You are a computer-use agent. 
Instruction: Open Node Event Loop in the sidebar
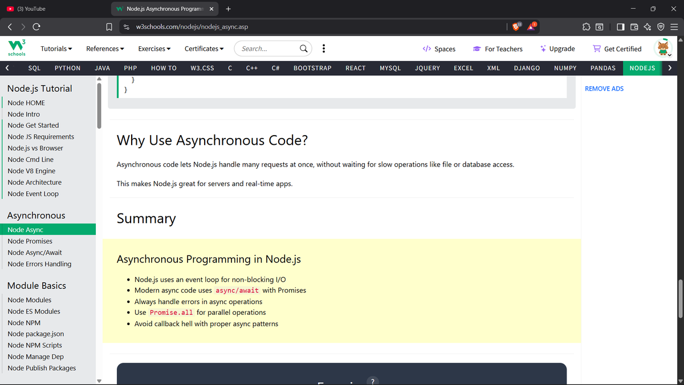click(33, 194)
